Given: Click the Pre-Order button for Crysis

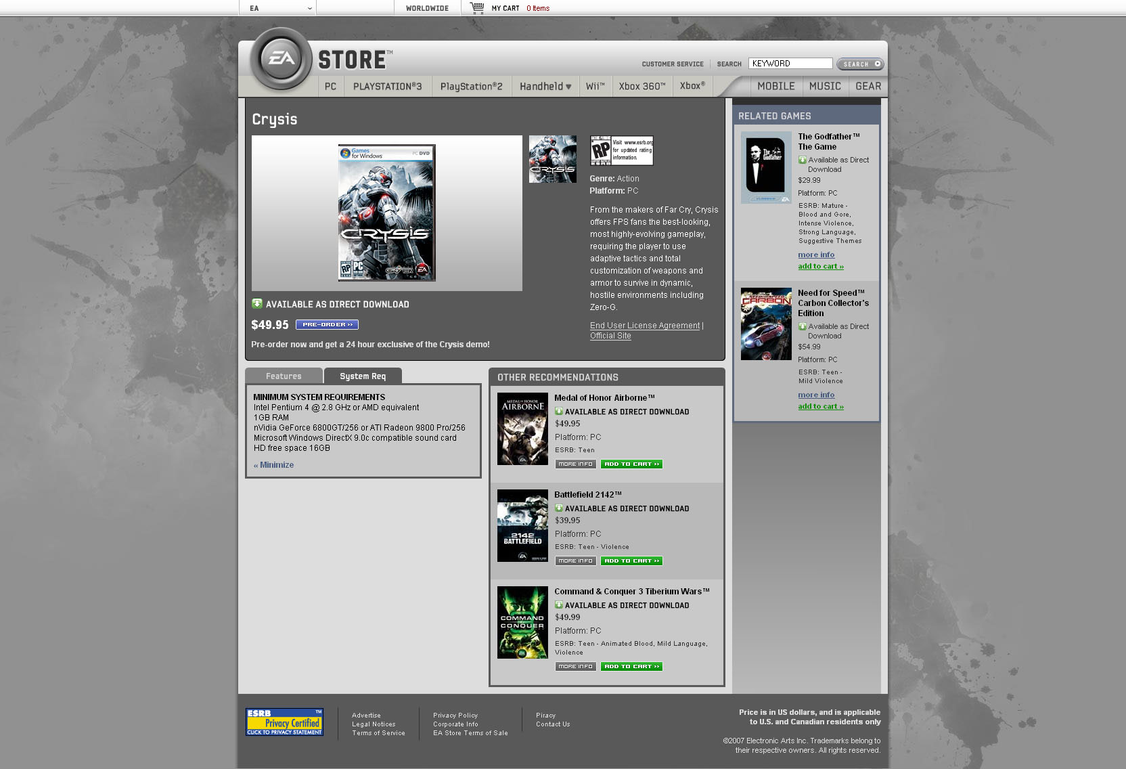Looking at the screenshot, I should pyautogui.click(x=327, y=325).
